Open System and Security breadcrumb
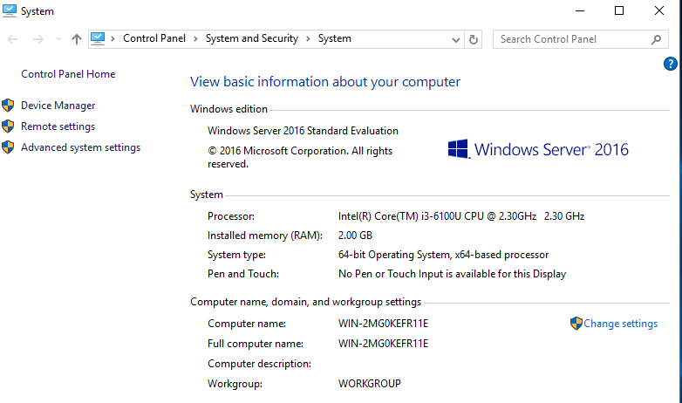The width and height of the screenshot is (682, 403). [x=252, y=38]
